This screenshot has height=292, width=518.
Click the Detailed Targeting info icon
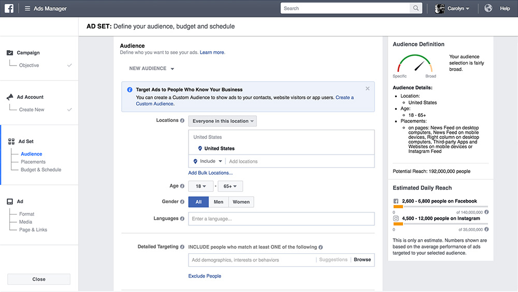[182, 247]
